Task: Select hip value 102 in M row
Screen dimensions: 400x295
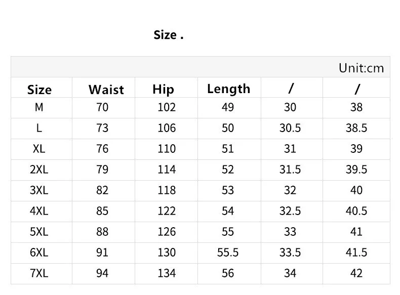Action: (x=167, y=107)
